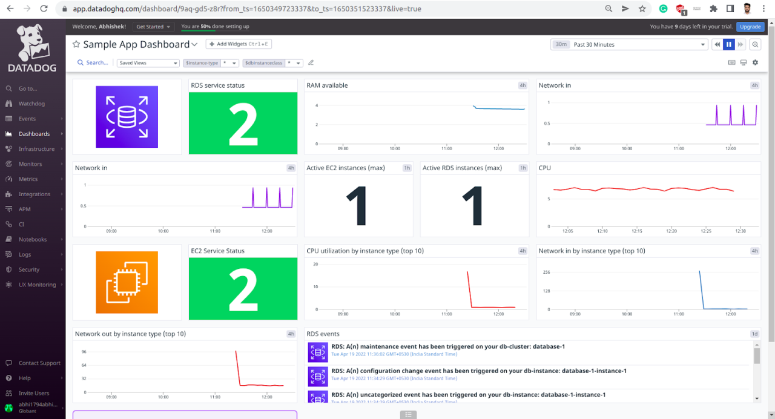Viewport: 775px width, 419px height.
Task: Click the 4h badge on RAM available
Action: click(523, 85)
